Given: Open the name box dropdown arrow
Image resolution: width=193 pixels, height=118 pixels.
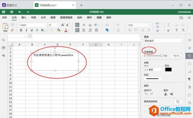Looking at the screenshot, I should (x=26, y=36).
